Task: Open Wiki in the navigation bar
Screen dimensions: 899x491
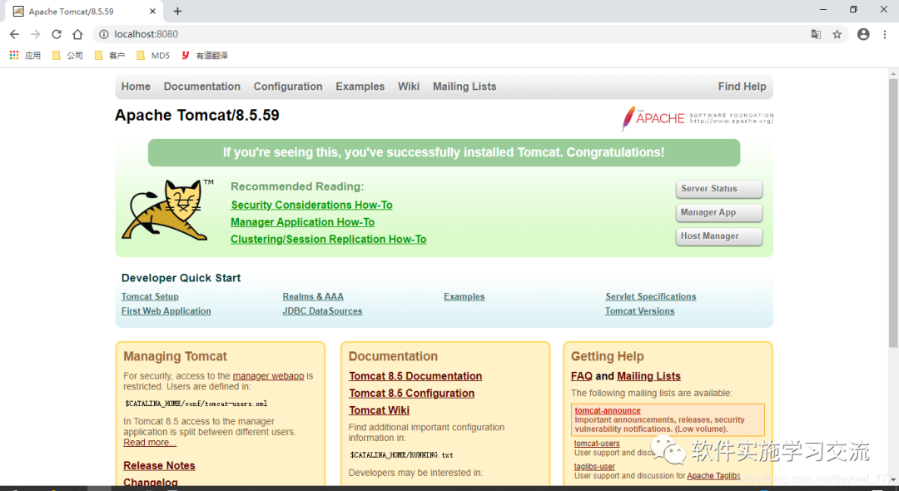Action: [409, 87]
